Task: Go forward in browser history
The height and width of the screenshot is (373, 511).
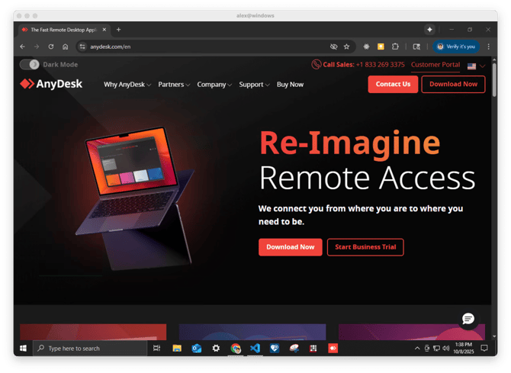Action: click(x=37, y=47)
